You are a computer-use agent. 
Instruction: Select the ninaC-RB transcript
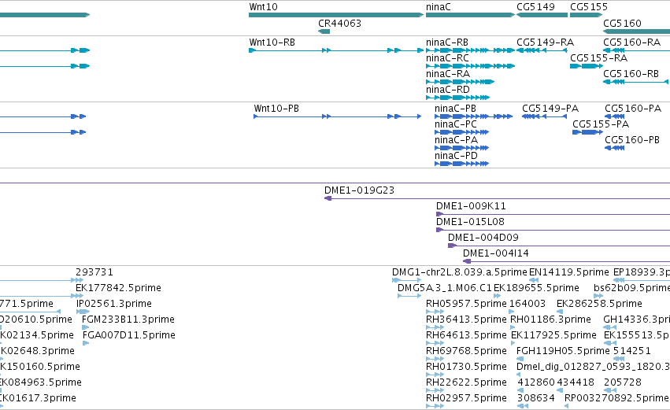(x=471, y=50)
